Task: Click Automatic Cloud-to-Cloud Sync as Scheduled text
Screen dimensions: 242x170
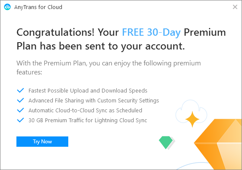Action: pyautogui.click(x=86, y=110)
